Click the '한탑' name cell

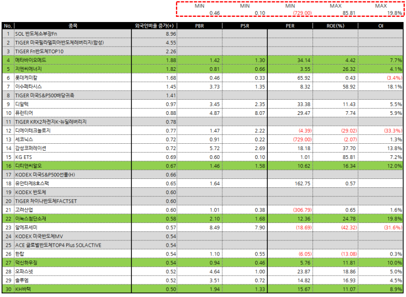73,254
